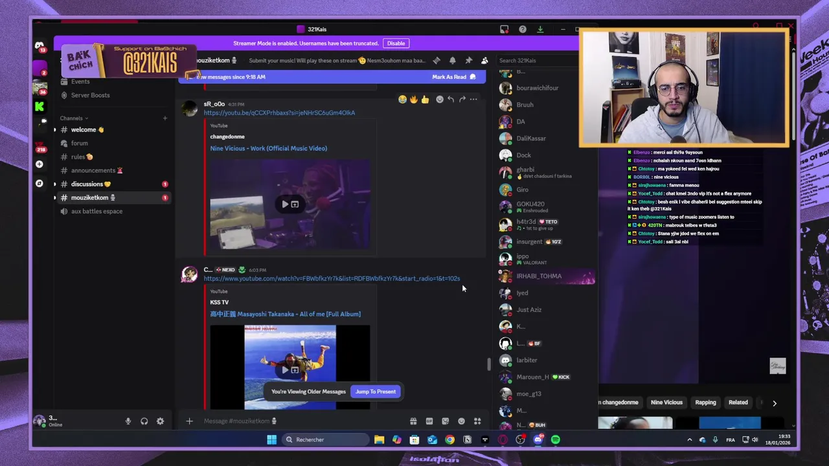Click the green download update icon
Screen dimensions: 829x466
click(x=540, y=29)
